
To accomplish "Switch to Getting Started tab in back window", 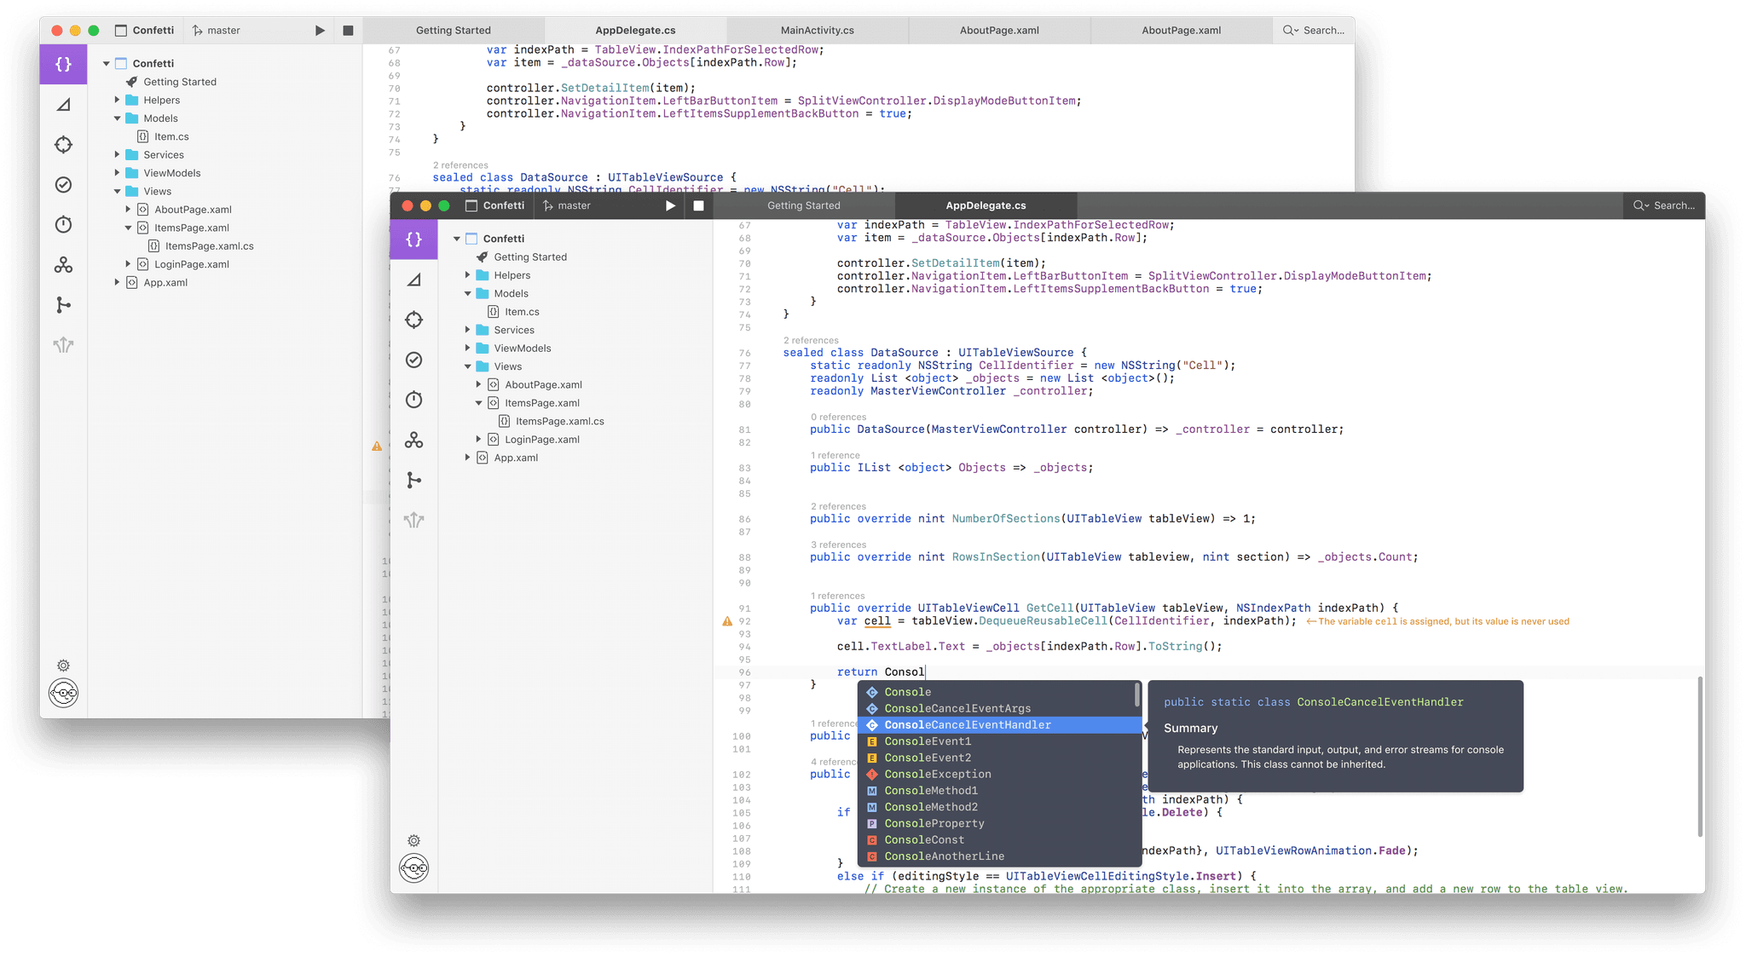I will tap(454, 31).
